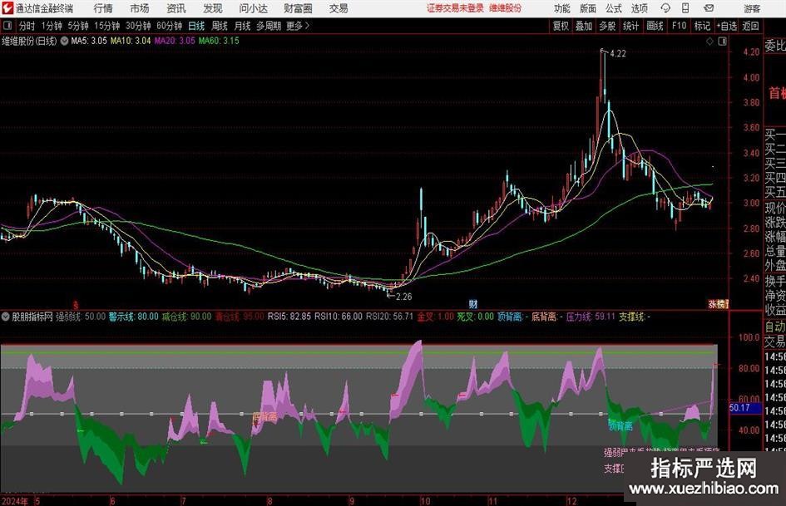Activate the 画线 drawing tool button
The width and height of the screenshot is (786, 506).
pos(655,26)
